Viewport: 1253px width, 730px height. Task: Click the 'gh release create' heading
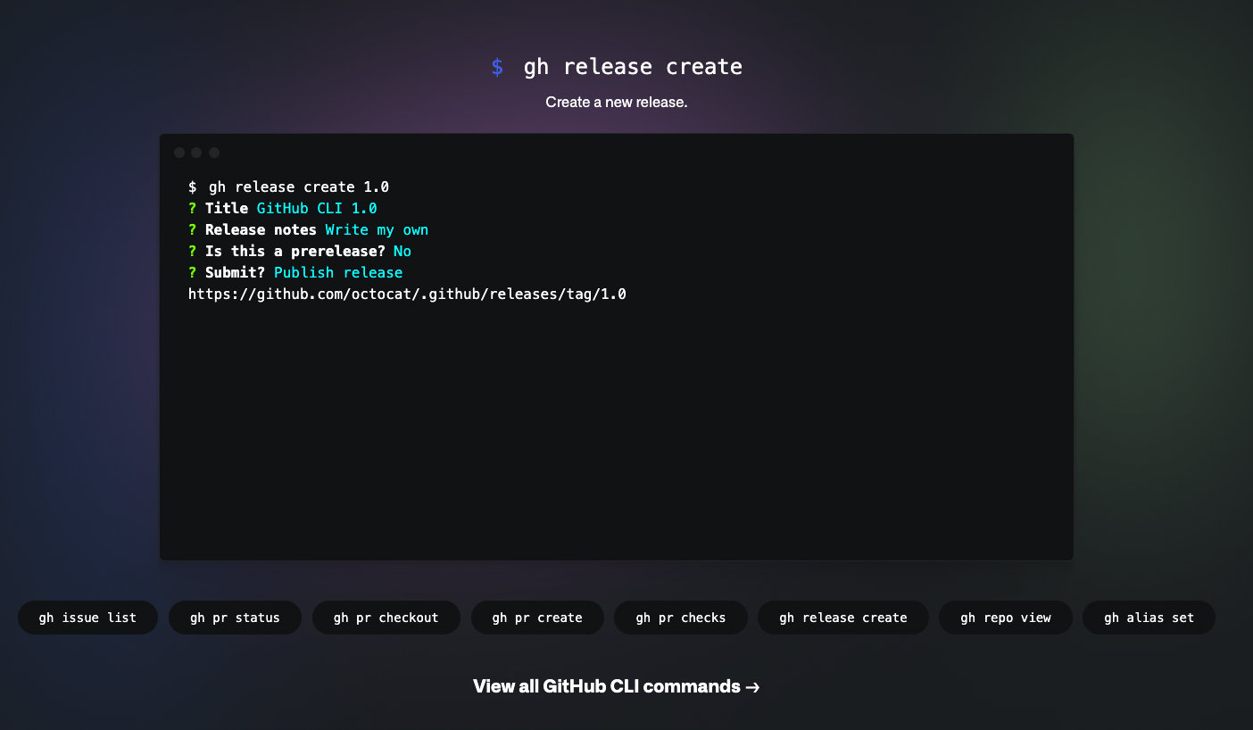pyautogui.click(x=633, y=67)
